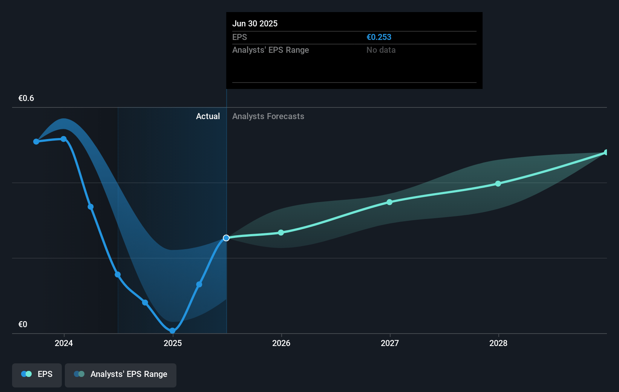
Task: Click the Analysts Forecasts section label
Action: click(268, 116)
